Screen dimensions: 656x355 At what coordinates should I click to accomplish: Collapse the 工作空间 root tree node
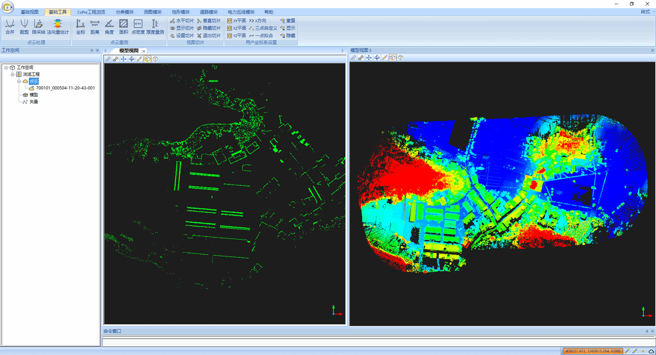click(x=6, y=68)
